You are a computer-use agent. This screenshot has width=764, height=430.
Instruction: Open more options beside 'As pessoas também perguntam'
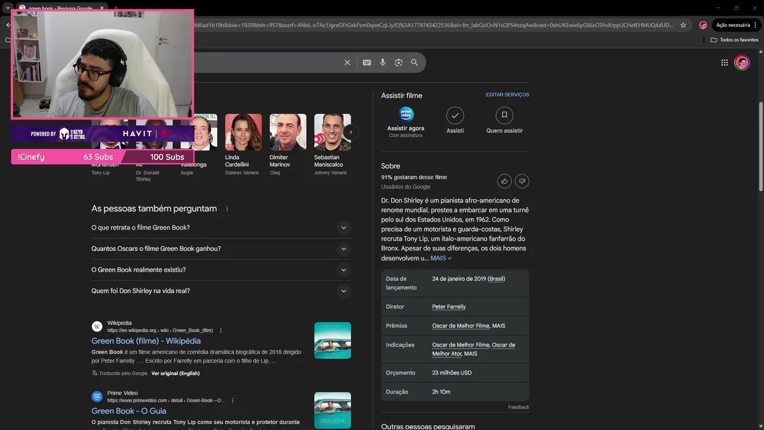pyautogui.click(x=227, y=209)
